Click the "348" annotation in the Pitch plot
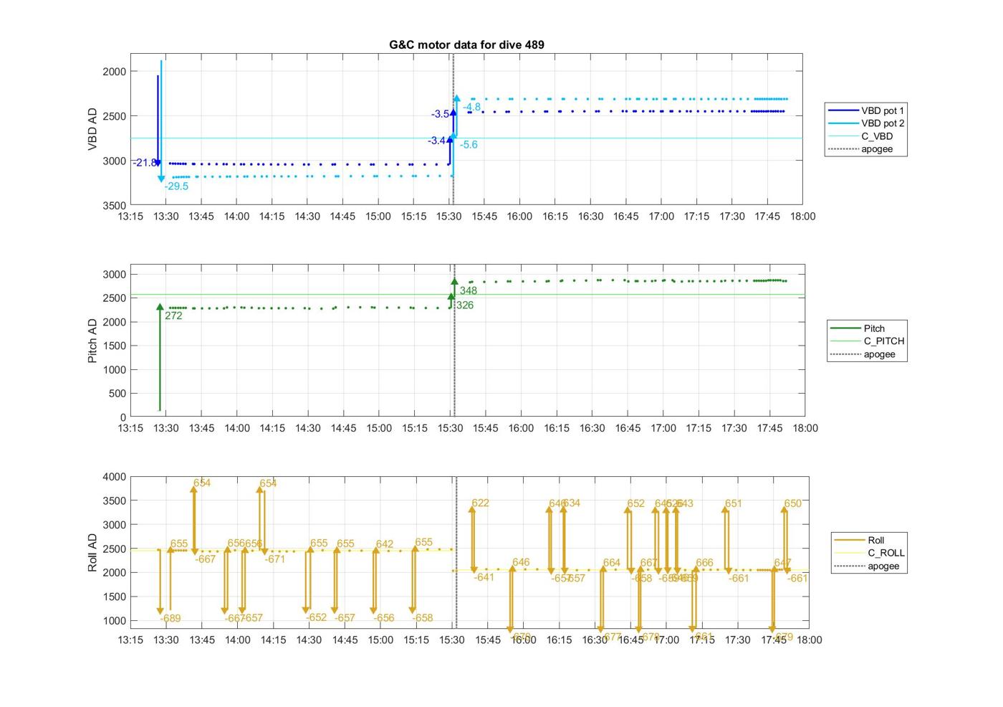 click(469, 291)
